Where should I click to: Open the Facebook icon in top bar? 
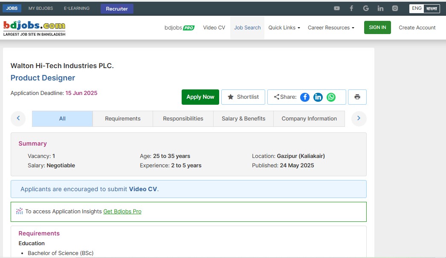point(351,9)
